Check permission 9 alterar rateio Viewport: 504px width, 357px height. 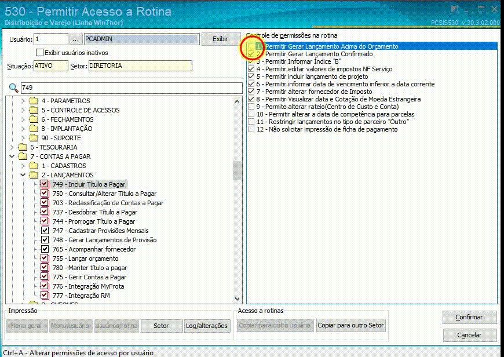pyautogui.click(x=251, y=107)
